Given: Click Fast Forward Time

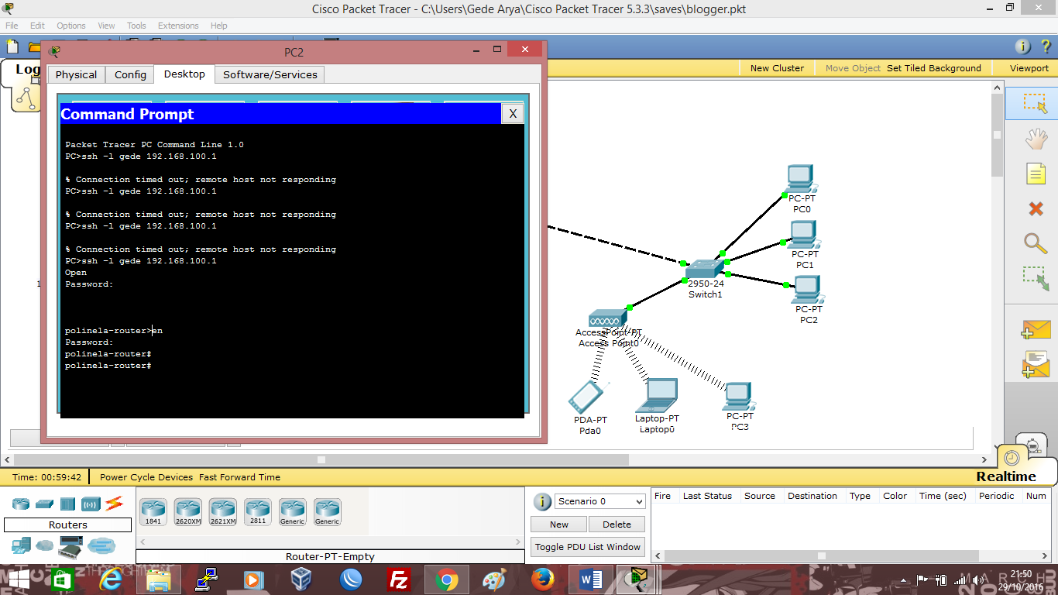Looking at the screenshot, I should tap(240, 477).
